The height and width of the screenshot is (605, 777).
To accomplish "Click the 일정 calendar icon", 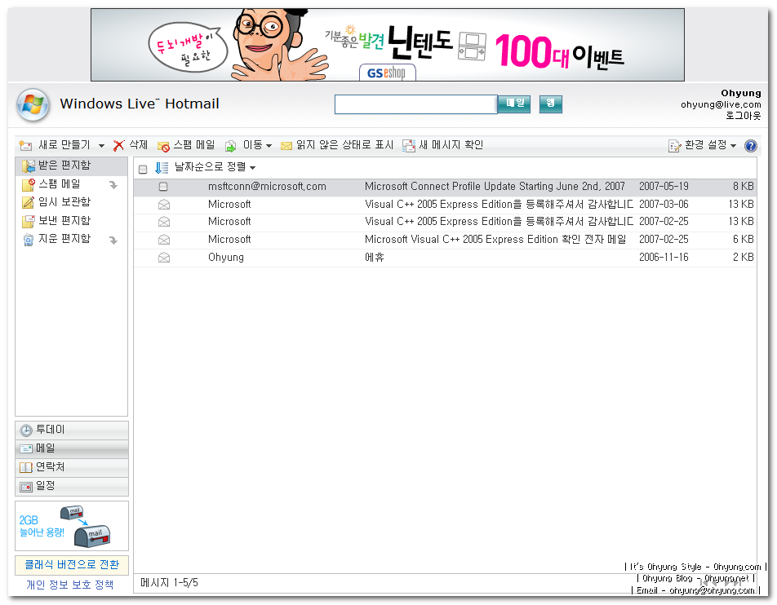I will point(26,487).
